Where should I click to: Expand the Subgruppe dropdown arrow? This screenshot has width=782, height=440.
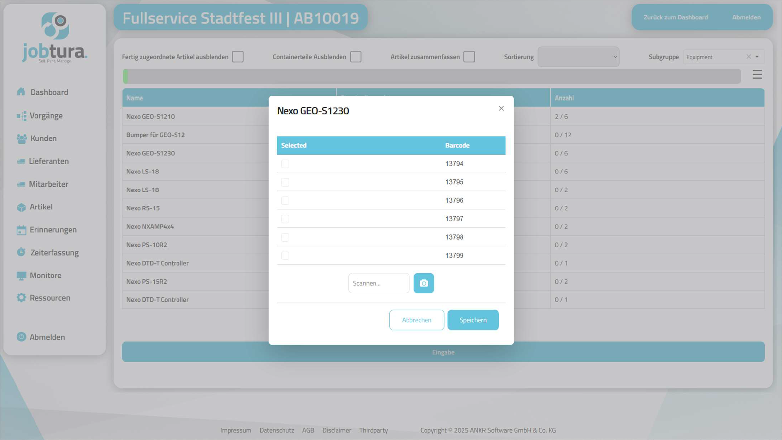tap(757, 57)
